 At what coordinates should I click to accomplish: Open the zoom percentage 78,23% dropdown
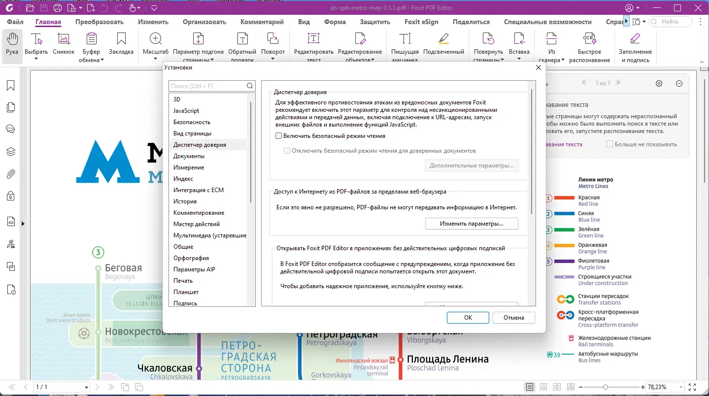coord(681,387)
